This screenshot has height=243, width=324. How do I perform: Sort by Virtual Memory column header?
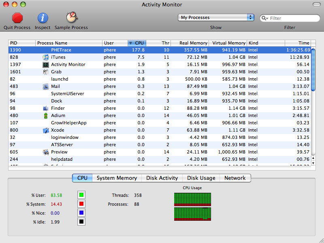[228, 43]
